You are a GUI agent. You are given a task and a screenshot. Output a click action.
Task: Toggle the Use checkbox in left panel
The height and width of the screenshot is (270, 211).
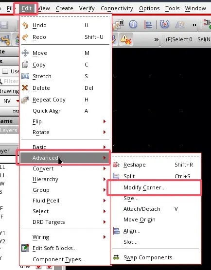coord(5,71)
